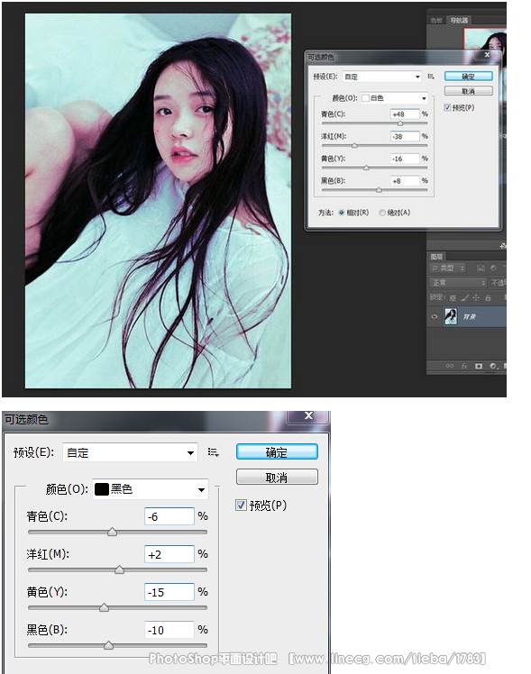Click the 黑色 slider handle at -10

coord(109,646)
